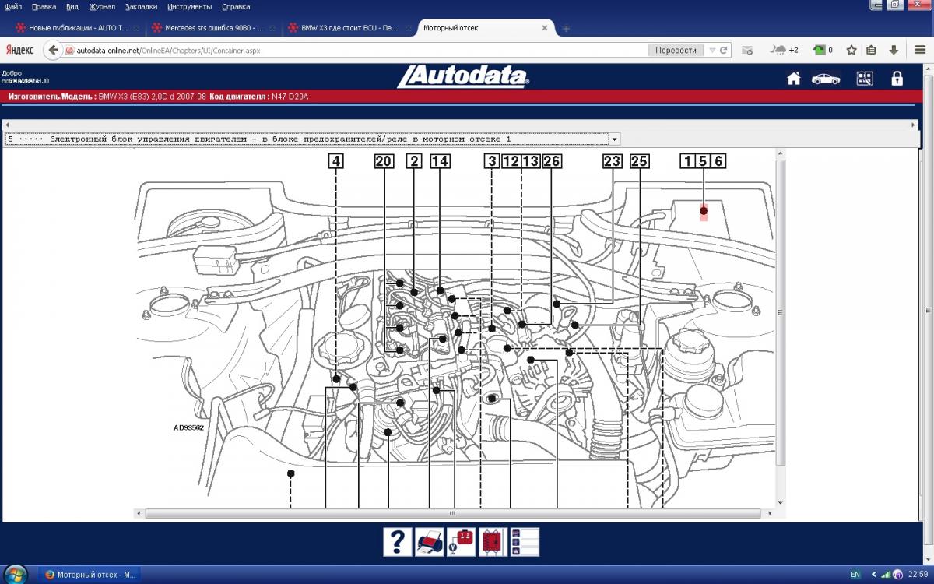934x584 pixels.
Task: Open the weather +2 toolbar icon
Action: coord(785,50)
